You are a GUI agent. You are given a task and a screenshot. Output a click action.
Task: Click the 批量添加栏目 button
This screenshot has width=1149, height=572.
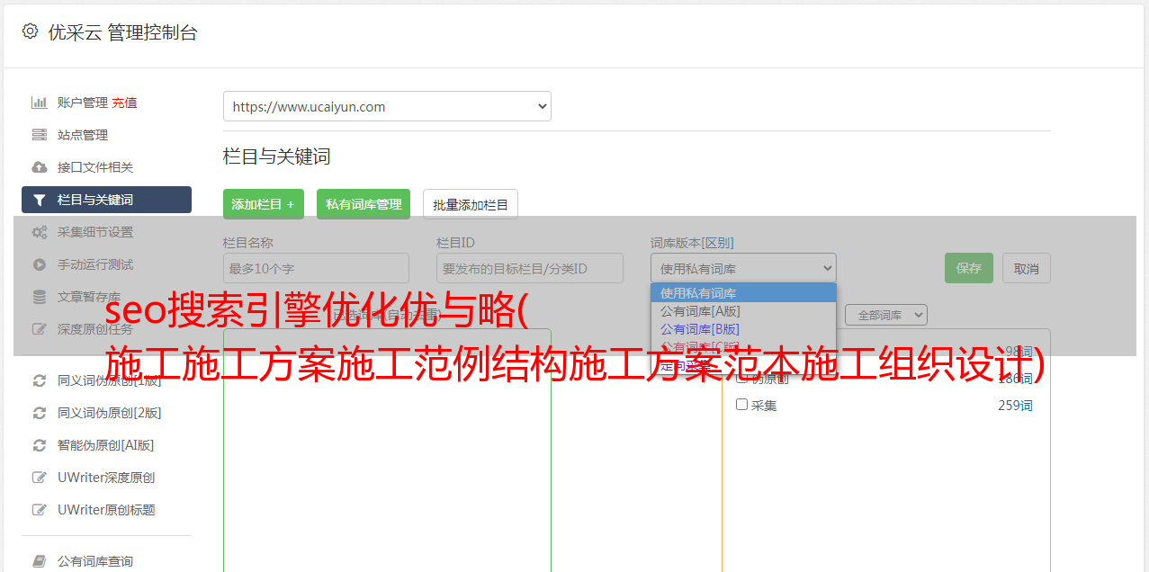(x=471, y=204)
